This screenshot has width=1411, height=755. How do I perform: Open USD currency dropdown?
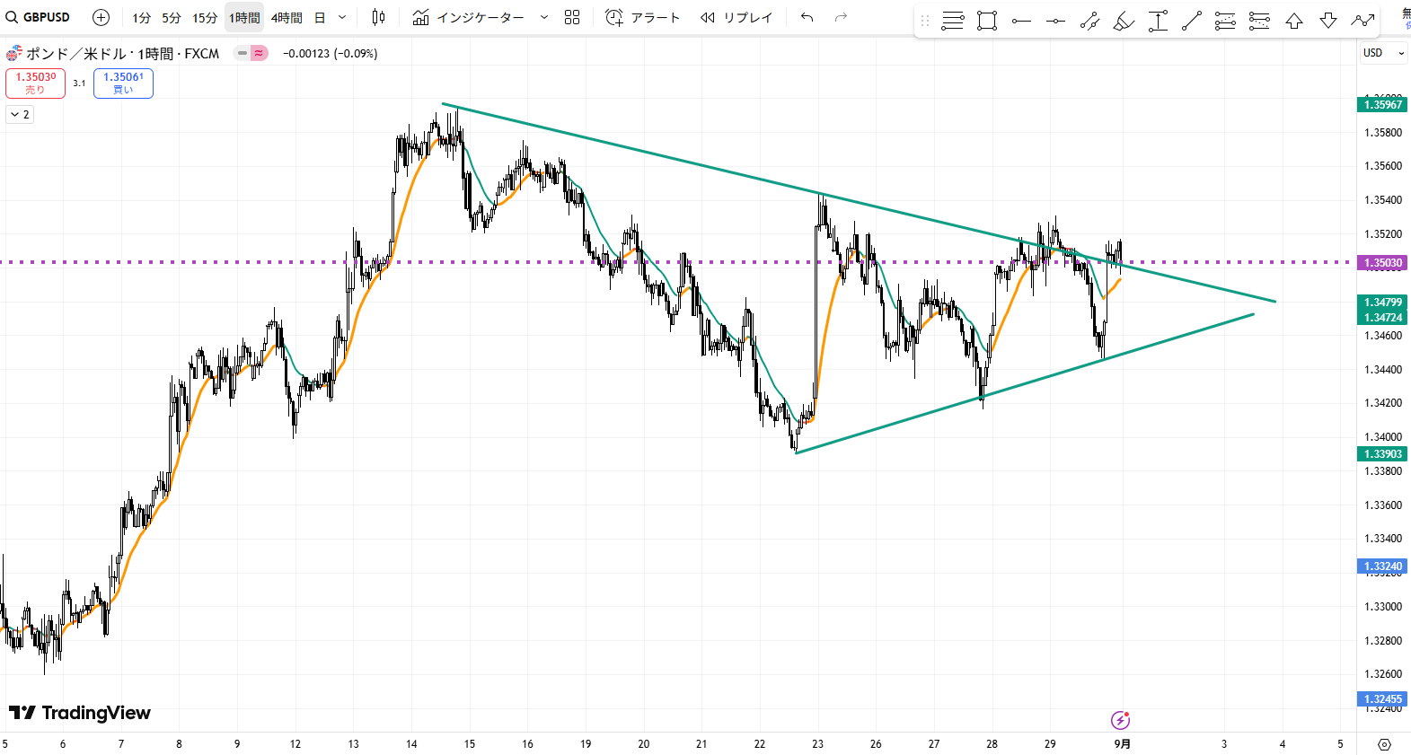[1383, 53]
